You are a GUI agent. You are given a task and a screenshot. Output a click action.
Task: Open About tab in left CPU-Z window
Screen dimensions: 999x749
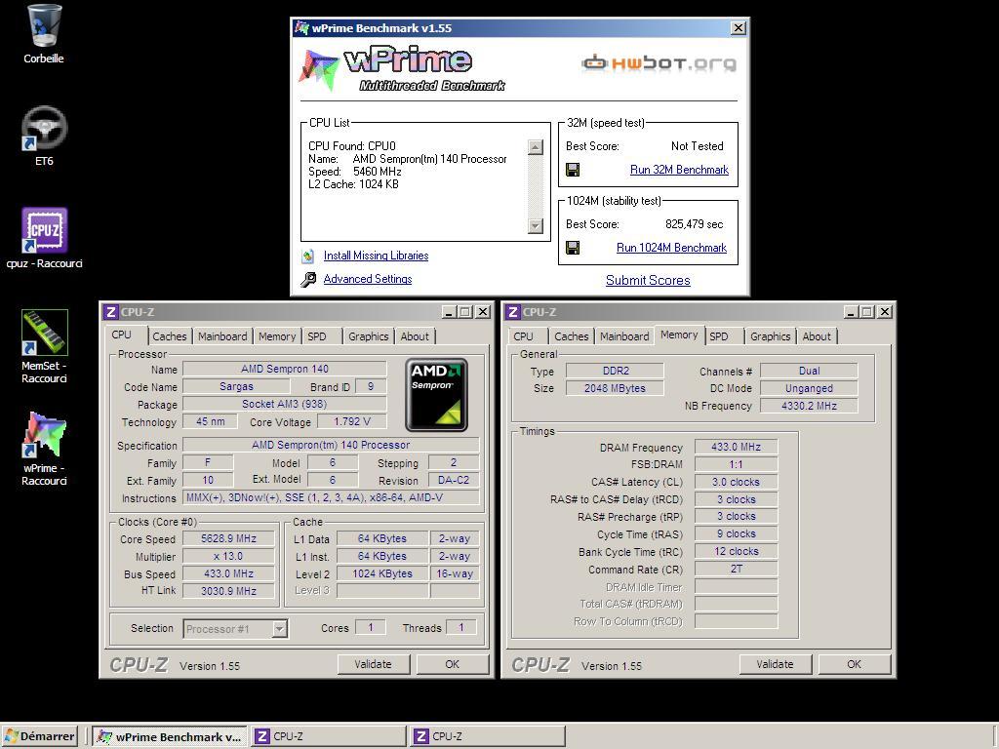point(415,336)
